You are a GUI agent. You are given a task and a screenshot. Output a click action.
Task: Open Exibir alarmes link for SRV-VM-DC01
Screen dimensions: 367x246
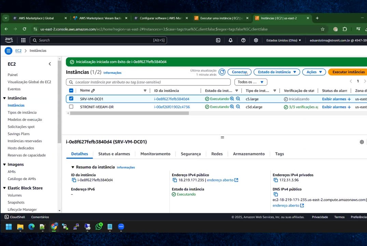coord(334,99)
